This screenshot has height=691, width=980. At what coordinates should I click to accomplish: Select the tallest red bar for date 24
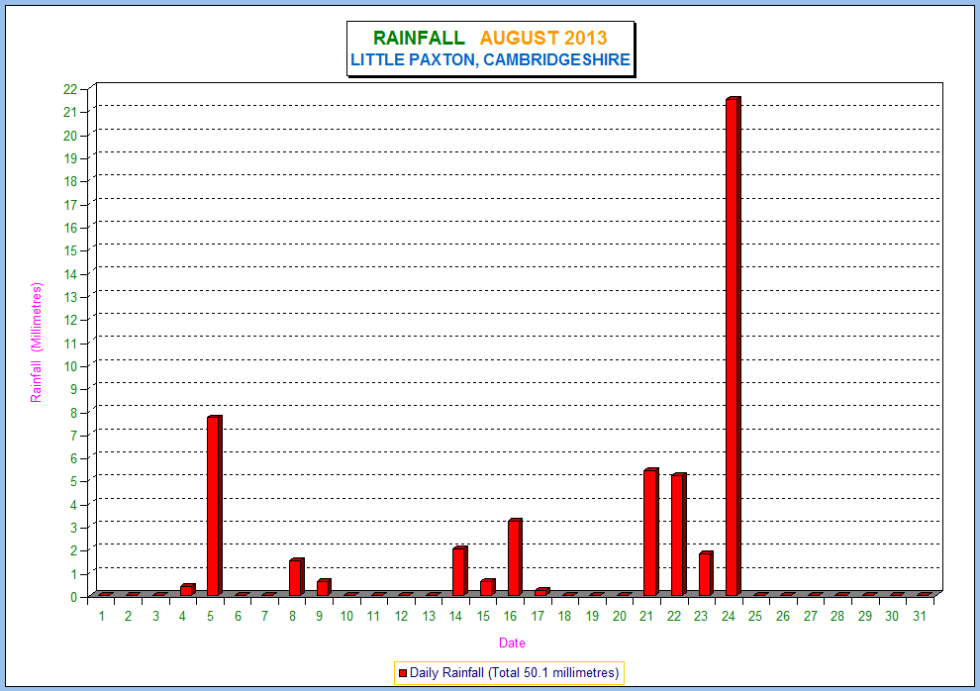tap(734, 346)
